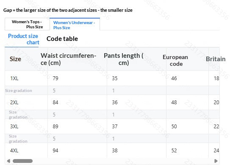Click European code 52 cell
The image size is (230, 165).
[x=174, y=151]
